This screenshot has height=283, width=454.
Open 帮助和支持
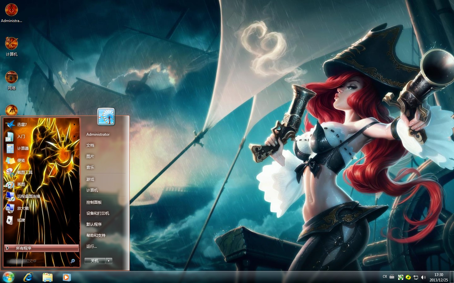96,235
